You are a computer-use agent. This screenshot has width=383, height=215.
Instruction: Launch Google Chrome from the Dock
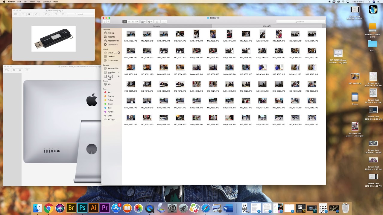point(48,208)
